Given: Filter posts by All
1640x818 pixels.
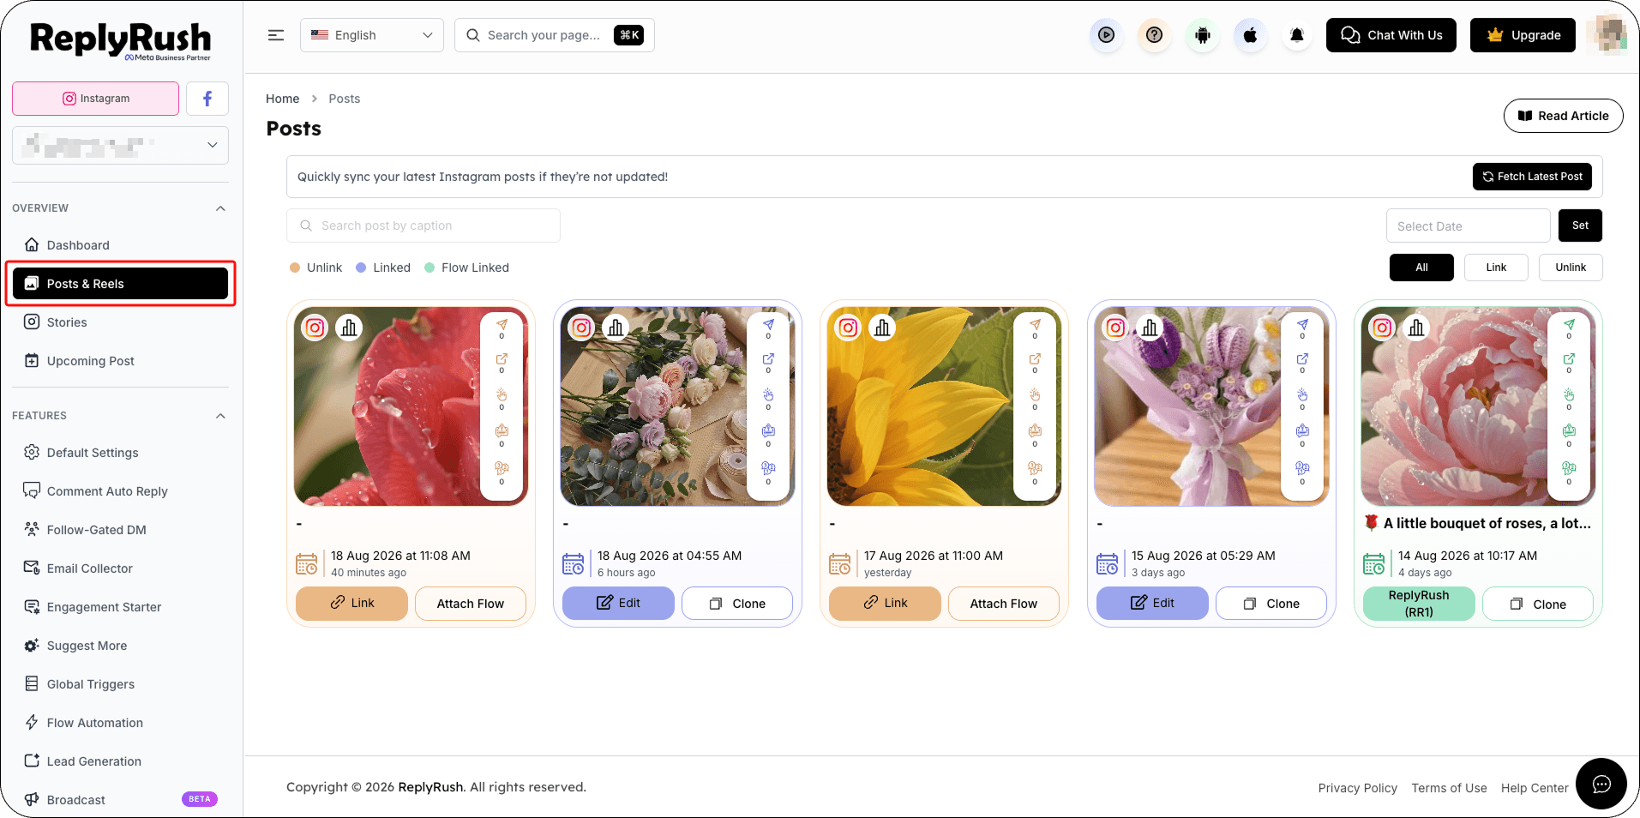Looking at the screenshot, I should pyautogui.click(x=1421, y=268).
